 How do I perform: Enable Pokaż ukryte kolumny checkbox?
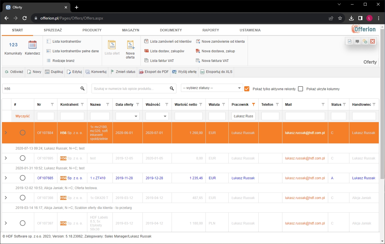300,88
